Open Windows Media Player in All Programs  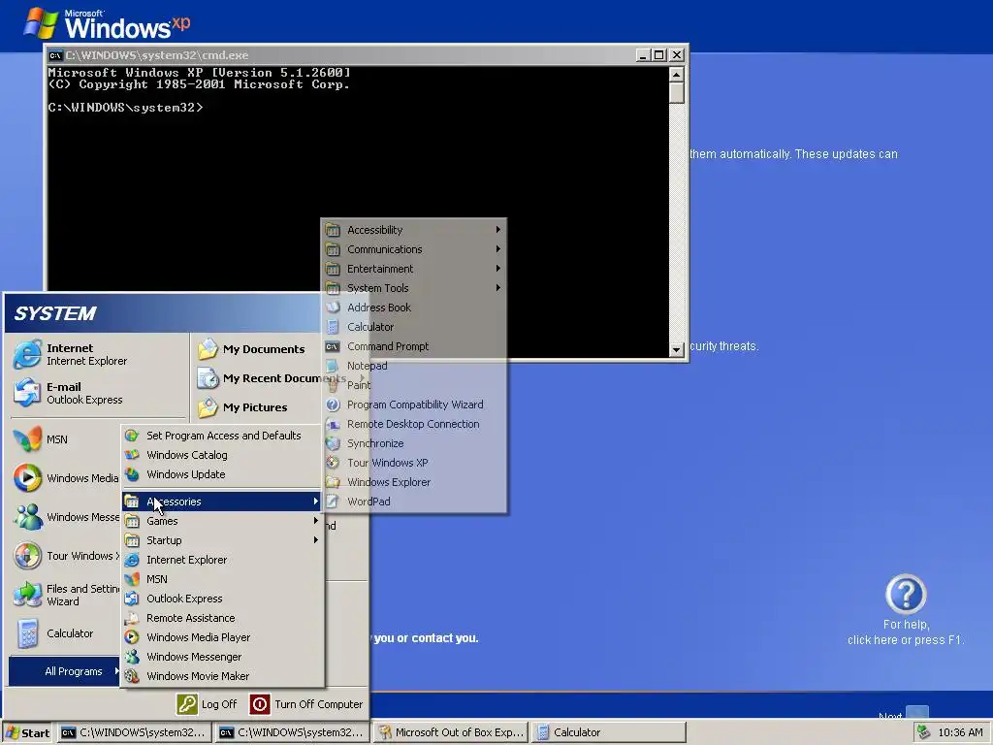222,637
